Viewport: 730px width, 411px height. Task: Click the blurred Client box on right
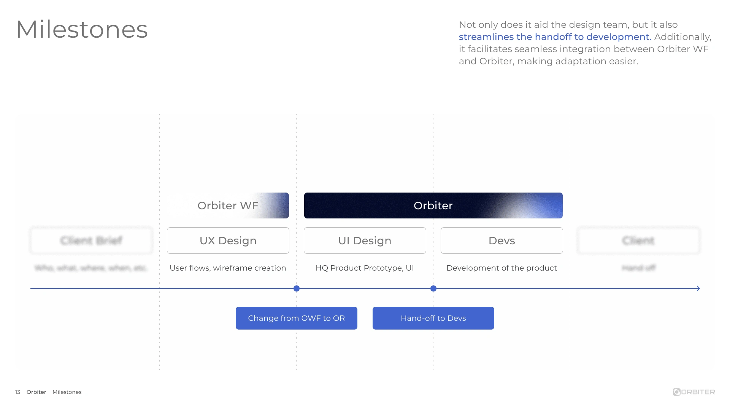(x=639, y=241)
